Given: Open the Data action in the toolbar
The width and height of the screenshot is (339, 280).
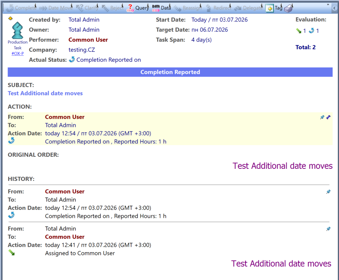Looking at the screenshot, I should click(162, 8).
